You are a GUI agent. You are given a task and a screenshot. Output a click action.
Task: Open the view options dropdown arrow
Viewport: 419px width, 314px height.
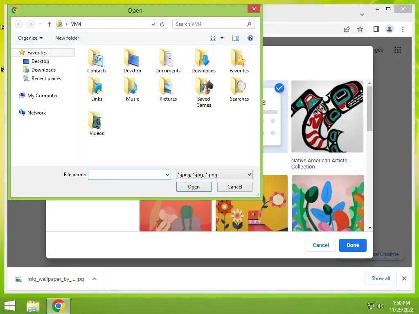pos(222,38)
